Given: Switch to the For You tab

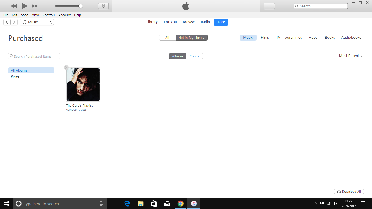Looking at the screenshot, I should [x=170, y=22].
